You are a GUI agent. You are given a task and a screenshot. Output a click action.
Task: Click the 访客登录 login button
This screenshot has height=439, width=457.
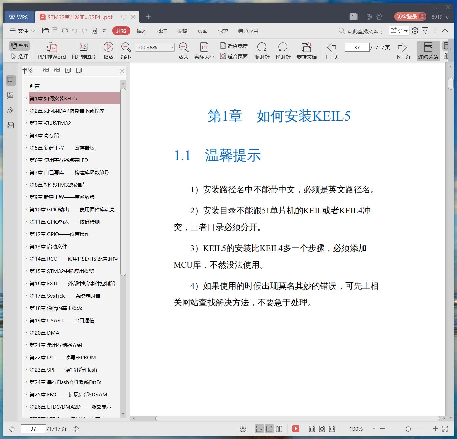point(410,16)
